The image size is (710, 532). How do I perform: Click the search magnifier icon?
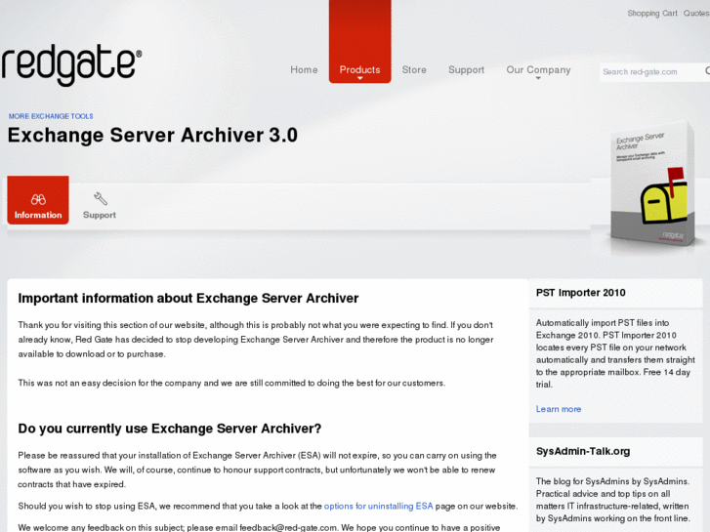pyautogui.click(x=707, y=71)
